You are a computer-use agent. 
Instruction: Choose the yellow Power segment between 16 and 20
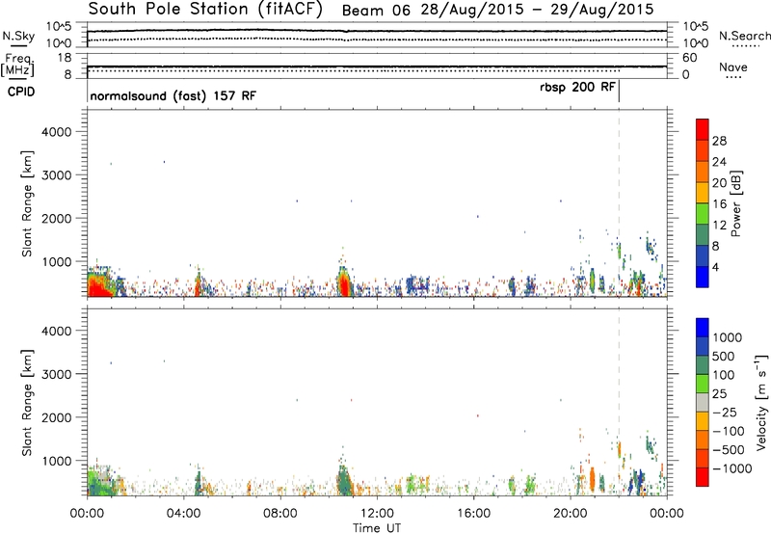click(703, 193)
